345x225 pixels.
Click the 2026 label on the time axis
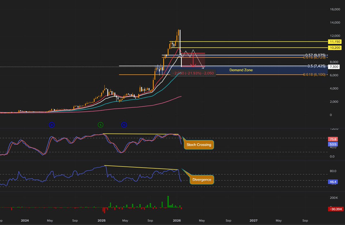coord(177,220)
